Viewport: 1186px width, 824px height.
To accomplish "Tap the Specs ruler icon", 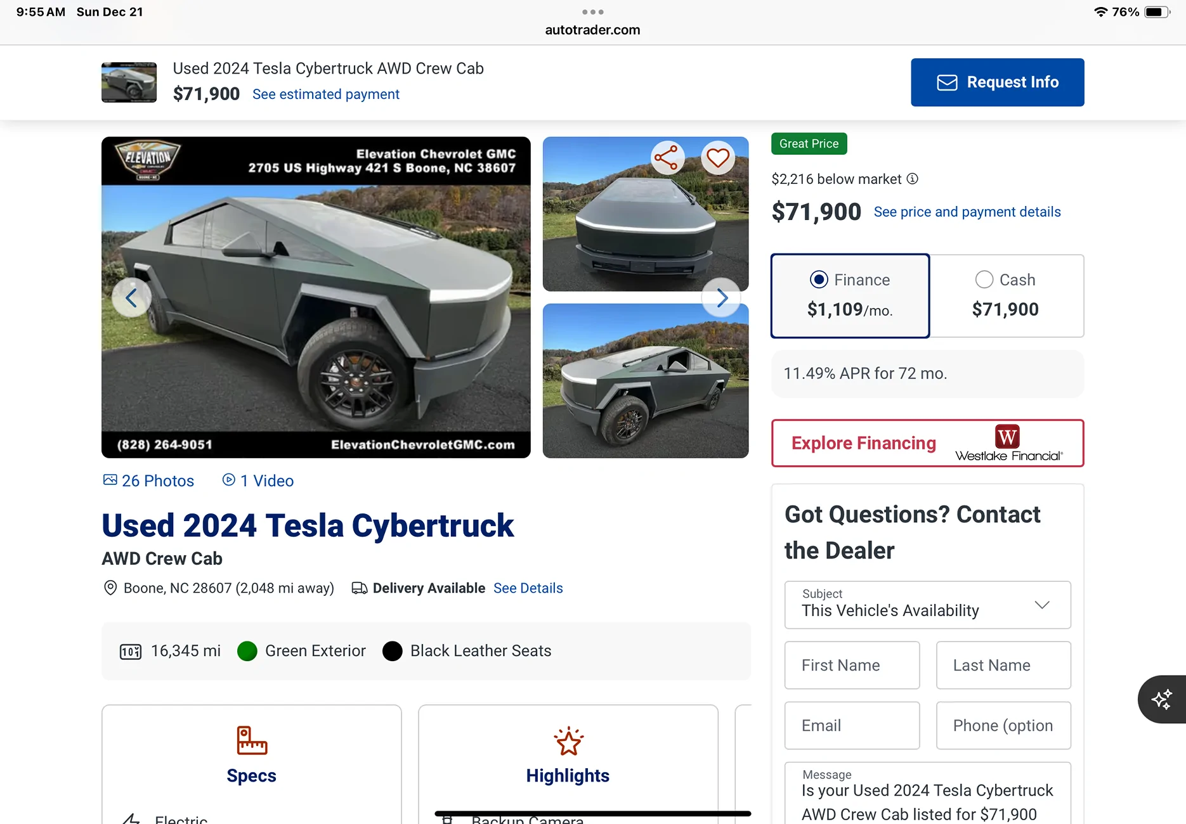I will [252, 740].
